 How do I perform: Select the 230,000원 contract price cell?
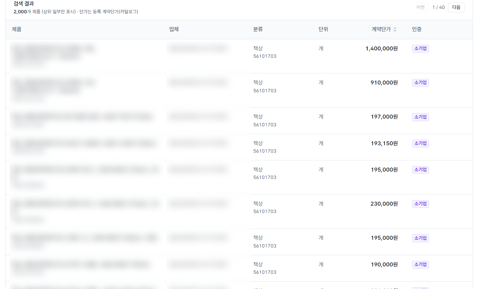[384, 203]
